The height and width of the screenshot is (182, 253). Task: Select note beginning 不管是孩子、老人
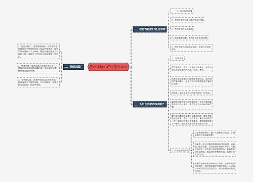point(191,68)
